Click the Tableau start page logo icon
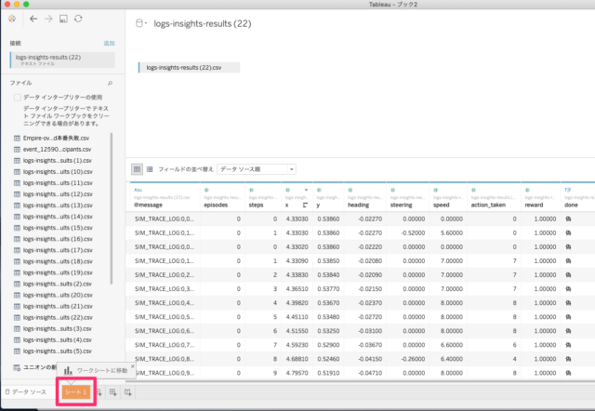 pyautogui.click(x=12, y=19)
